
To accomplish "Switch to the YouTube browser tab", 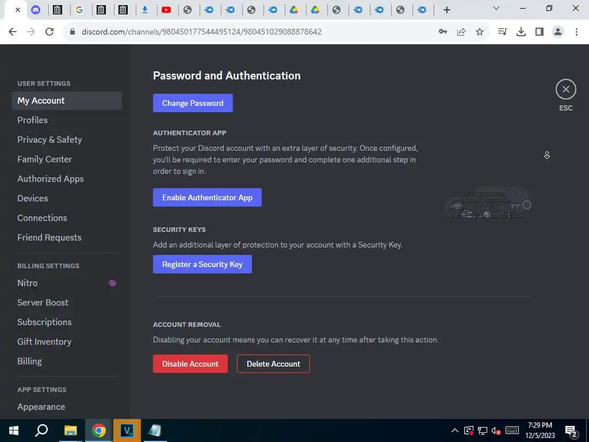I will [166, 10].
